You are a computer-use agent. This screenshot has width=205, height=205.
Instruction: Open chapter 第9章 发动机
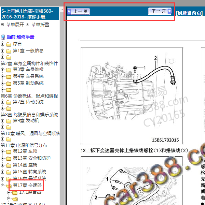click(x=26, y=120)
